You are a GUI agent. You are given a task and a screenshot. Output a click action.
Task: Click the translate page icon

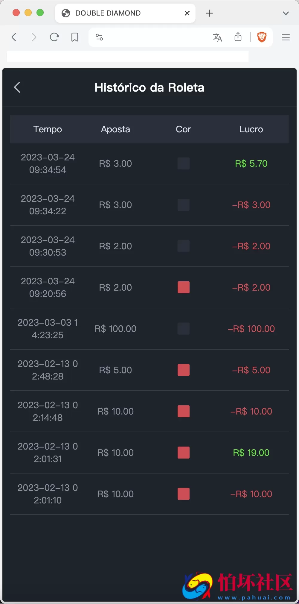click(x=217, y=37)
